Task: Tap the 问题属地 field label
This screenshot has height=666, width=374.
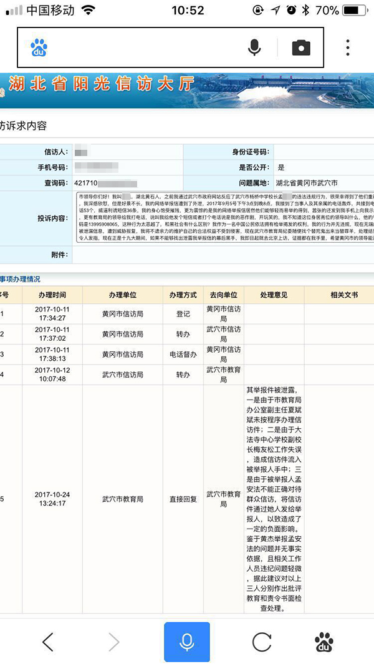Action: coord(254,183)
